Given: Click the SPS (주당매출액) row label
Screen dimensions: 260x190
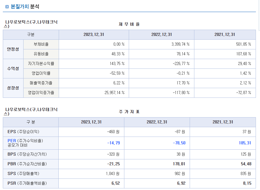Looking at the screenshot, I should pos(23,174).
